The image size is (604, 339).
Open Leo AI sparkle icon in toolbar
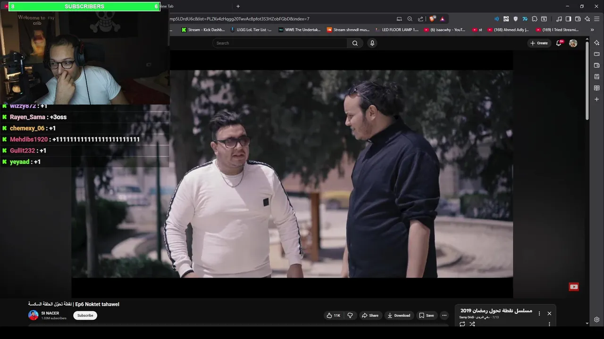tap(587, 19)
